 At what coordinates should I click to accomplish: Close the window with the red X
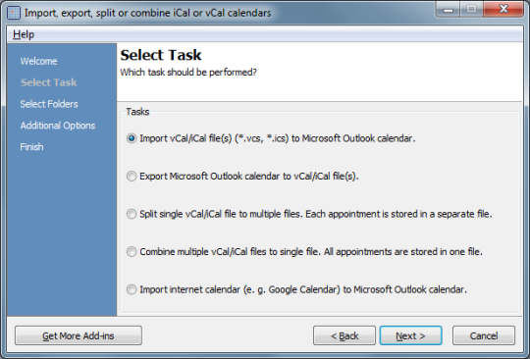coord(503,9)
